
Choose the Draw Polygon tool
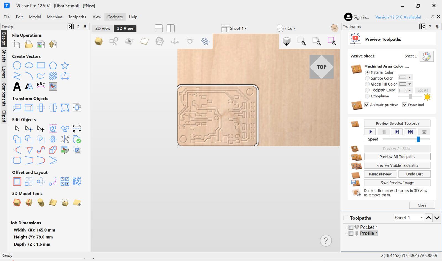(x=53, y=66)
